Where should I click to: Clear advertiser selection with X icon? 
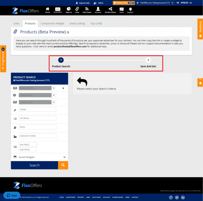pos(63,88)
